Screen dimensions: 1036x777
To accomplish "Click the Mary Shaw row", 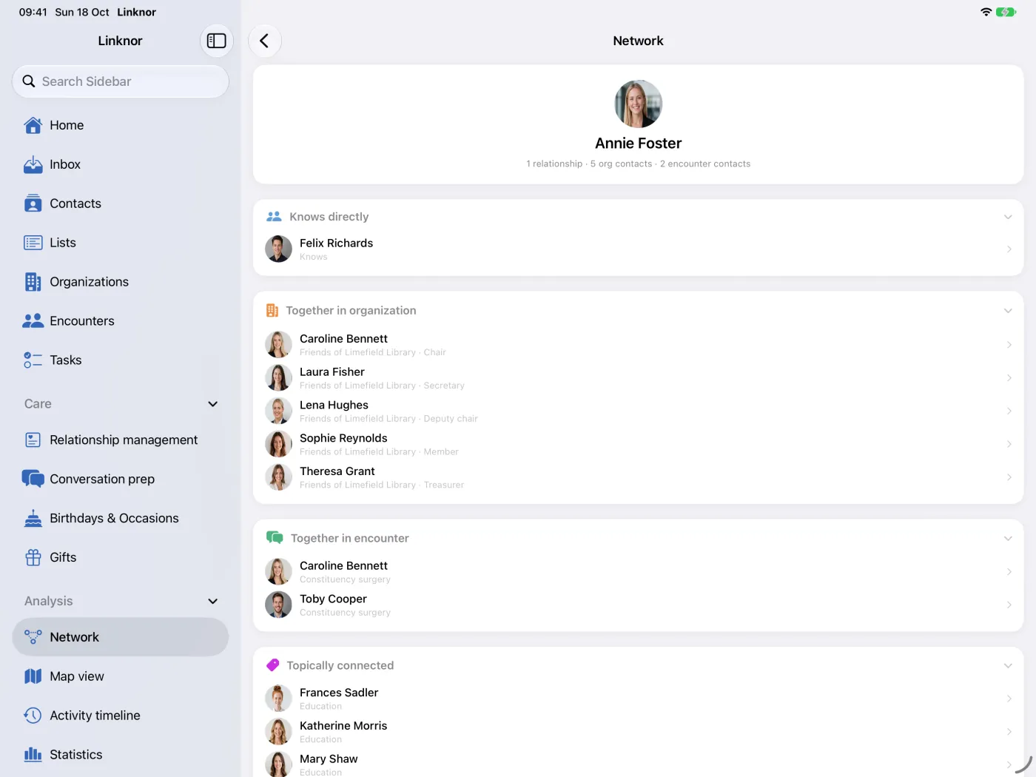I will 638,764.
